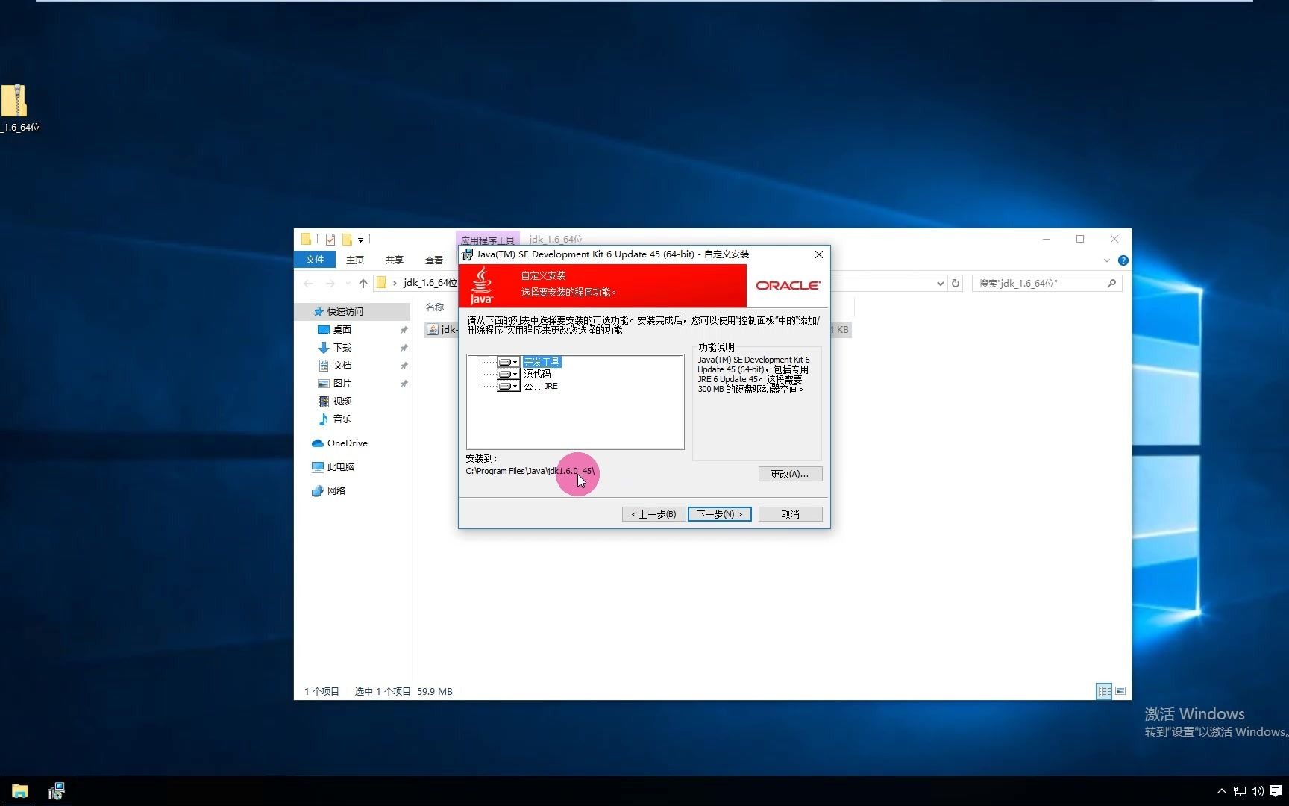
Task: Click the Explorer back arrow
Action: click(x=308, y=284)
